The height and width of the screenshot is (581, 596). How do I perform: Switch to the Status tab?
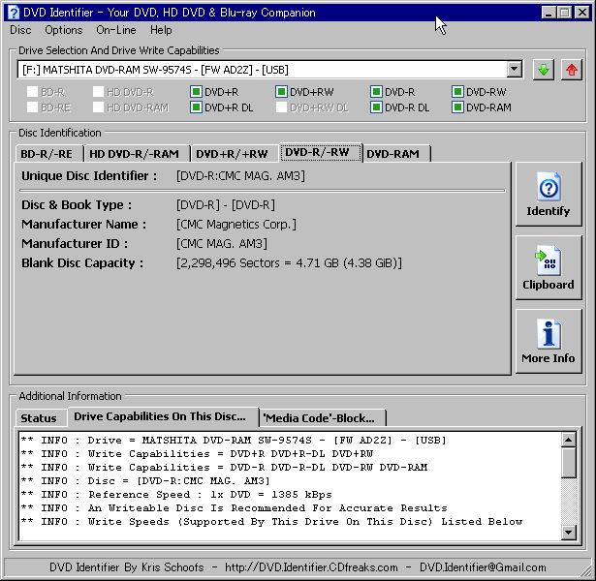(x=41, y=418)
